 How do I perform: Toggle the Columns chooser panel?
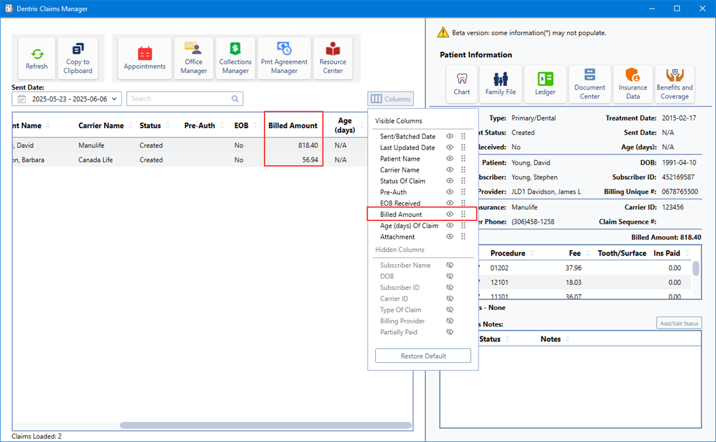(390, 99)
